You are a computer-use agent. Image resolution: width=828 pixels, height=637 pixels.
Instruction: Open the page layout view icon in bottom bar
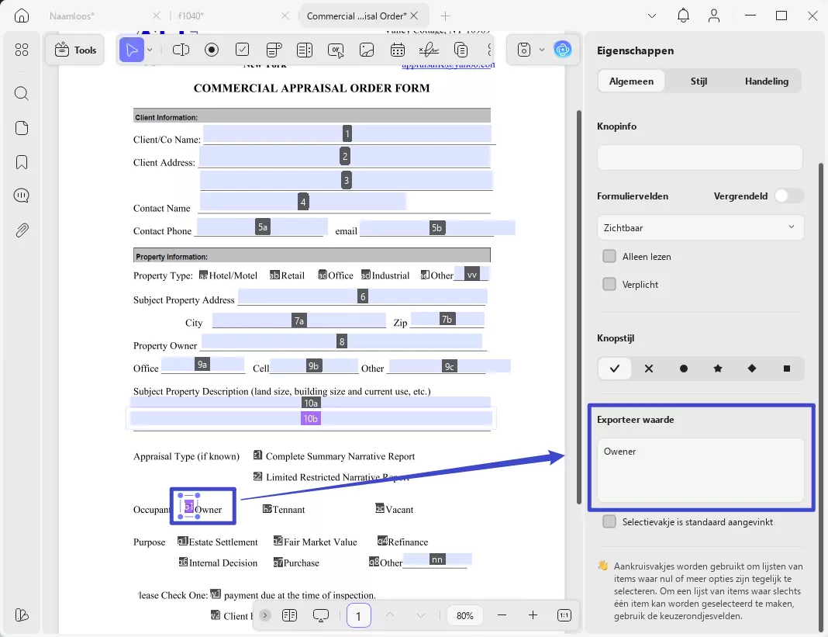click(289, 615)
